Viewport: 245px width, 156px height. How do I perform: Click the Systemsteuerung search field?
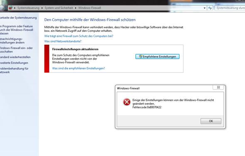[x=230, y=8]
